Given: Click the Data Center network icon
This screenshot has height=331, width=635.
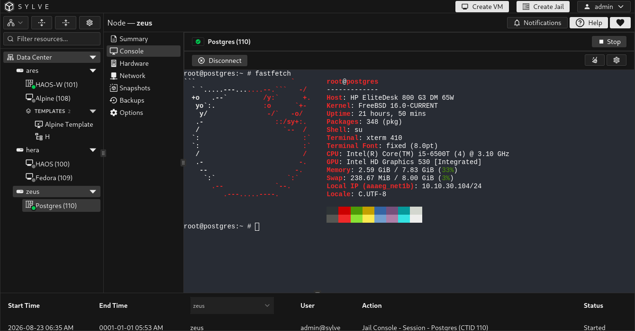Looking at the screenshot, I should point(11,57).
